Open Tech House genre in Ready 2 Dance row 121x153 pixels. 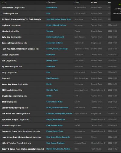click(96, 149)
